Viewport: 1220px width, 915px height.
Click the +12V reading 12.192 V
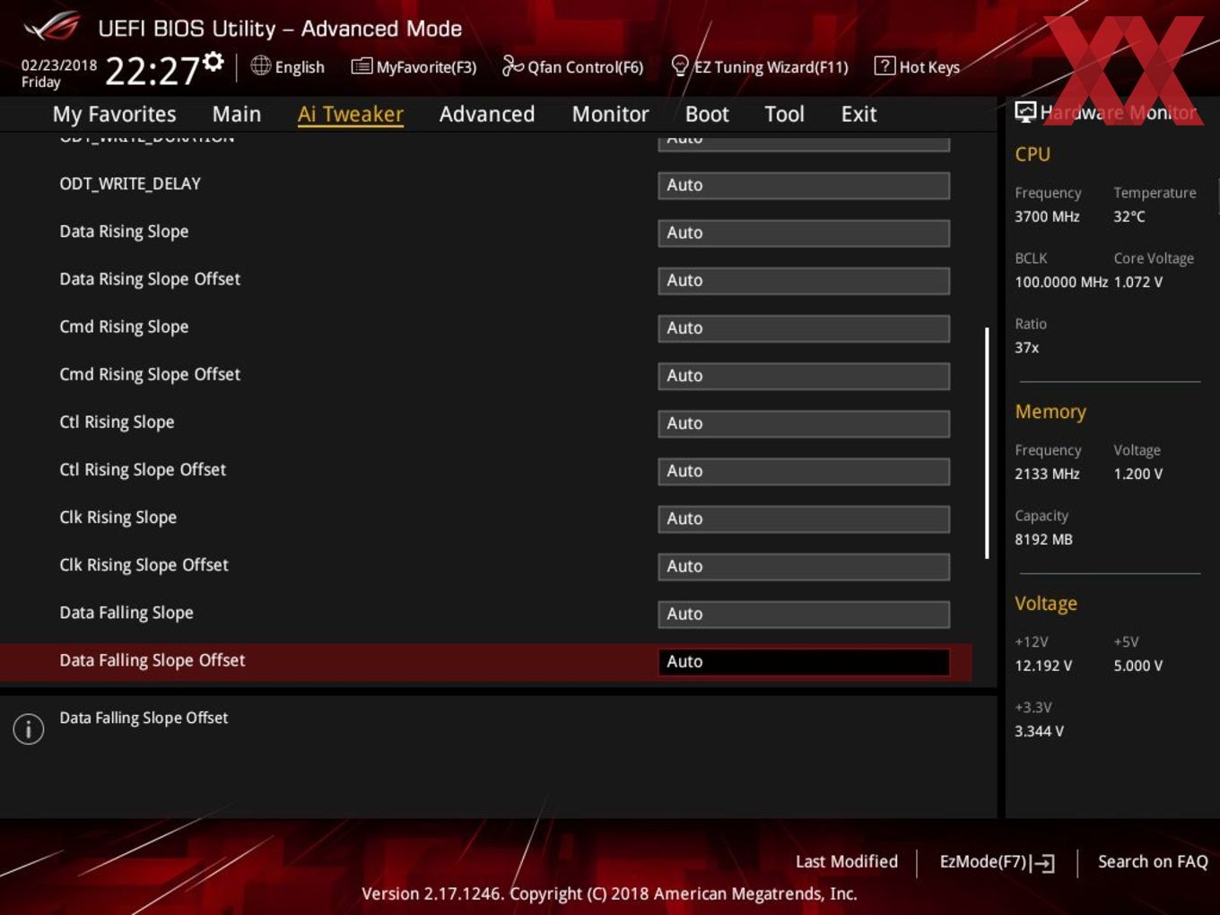coord(1043,666)
